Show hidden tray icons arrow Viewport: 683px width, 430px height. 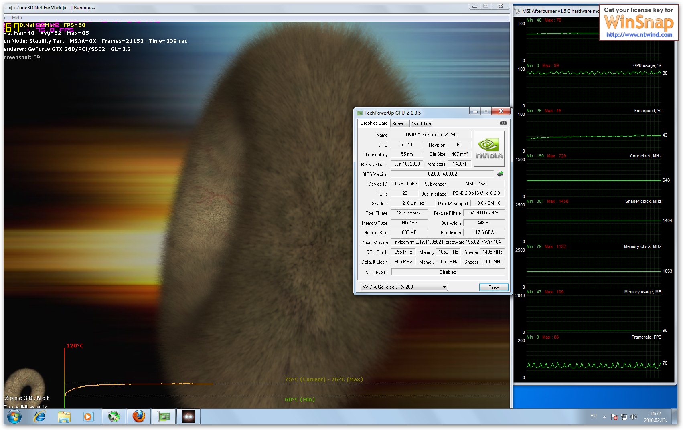[x=604, y=417]
